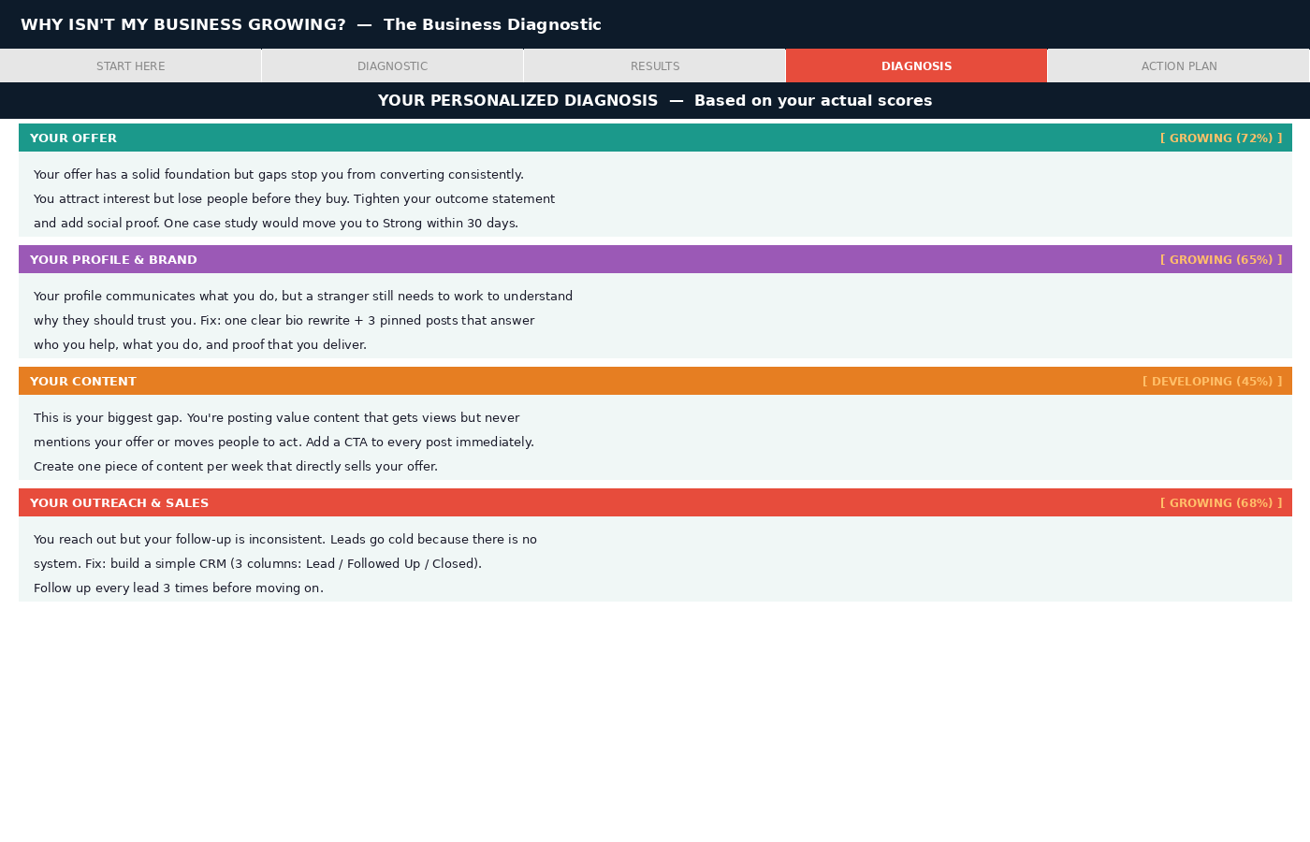
Task: Click the GROWING (68%) outreach badge
Action: pyautogui.click(x=1221, y=502)
